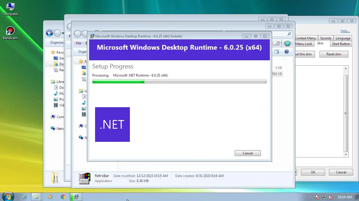Image resolution: width=359 pixels, height=201 pixels.
Task: Select Computer in rear Explorer sidebar
Action: tap(57, 117)
